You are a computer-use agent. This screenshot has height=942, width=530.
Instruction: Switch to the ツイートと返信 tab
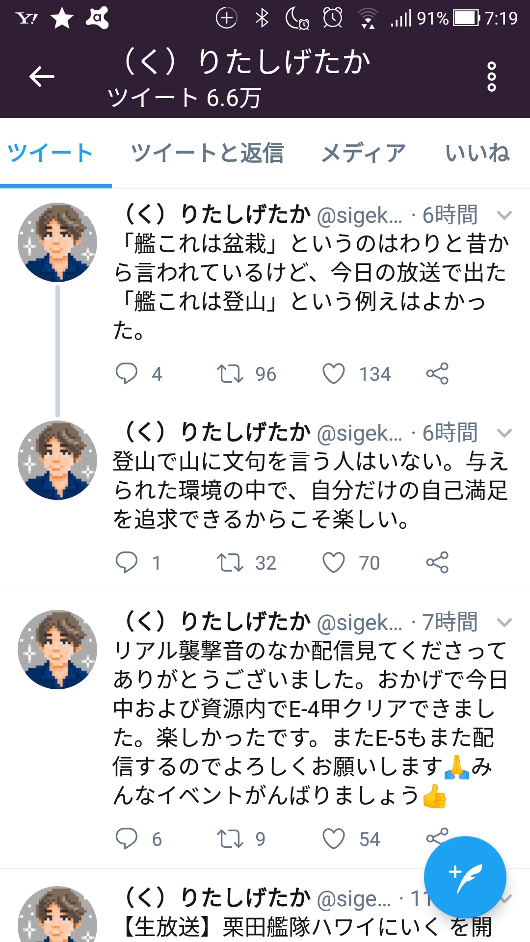(x=207, y=153)
